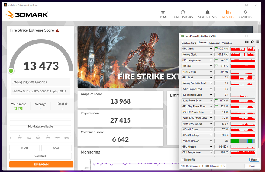Expand the Bus Interface Load sensor dropdown

click(x=211, y=95)
